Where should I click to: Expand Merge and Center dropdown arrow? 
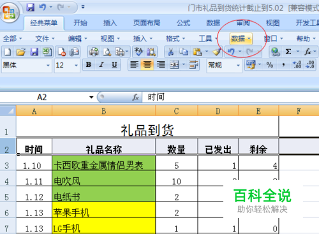click(x=184, y=64)
